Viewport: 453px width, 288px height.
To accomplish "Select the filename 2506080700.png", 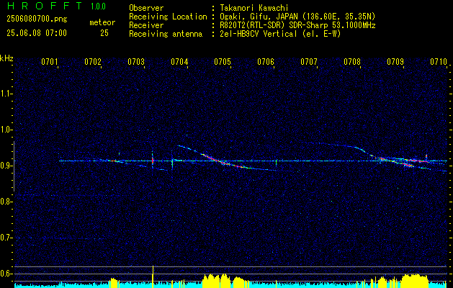I will coord(37,19).
